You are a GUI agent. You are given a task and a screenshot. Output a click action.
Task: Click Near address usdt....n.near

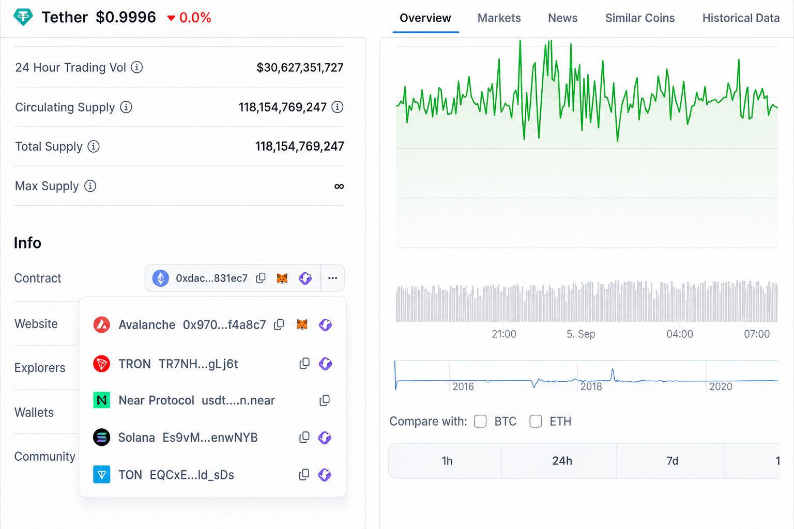click(x=238, y=400)
